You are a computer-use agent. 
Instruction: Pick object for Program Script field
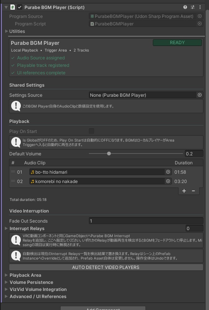pyautogui.click(x=200, y=24)
